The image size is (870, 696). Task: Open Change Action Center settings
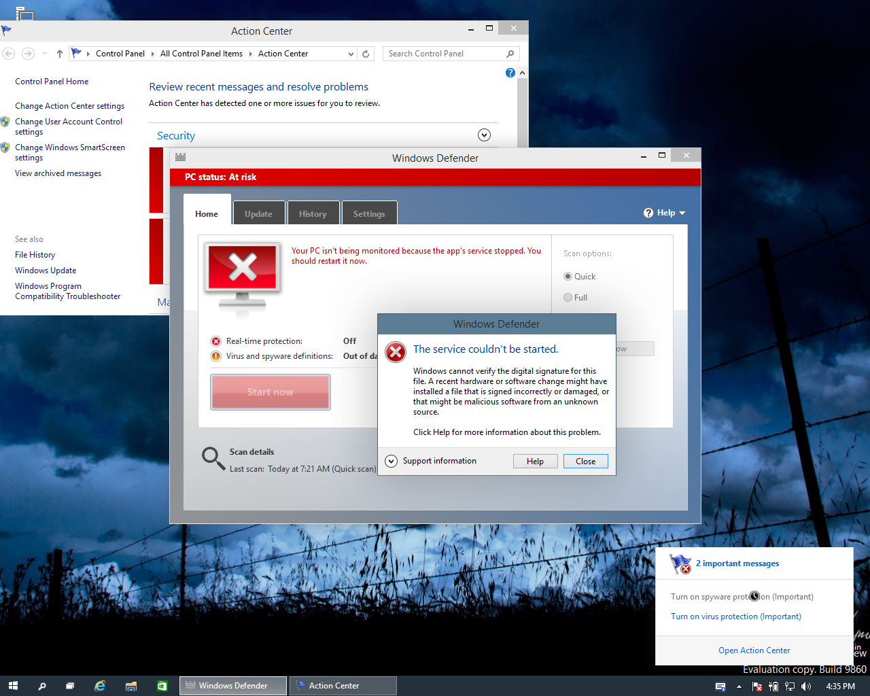pyautogui.click(x=70, y=106)
